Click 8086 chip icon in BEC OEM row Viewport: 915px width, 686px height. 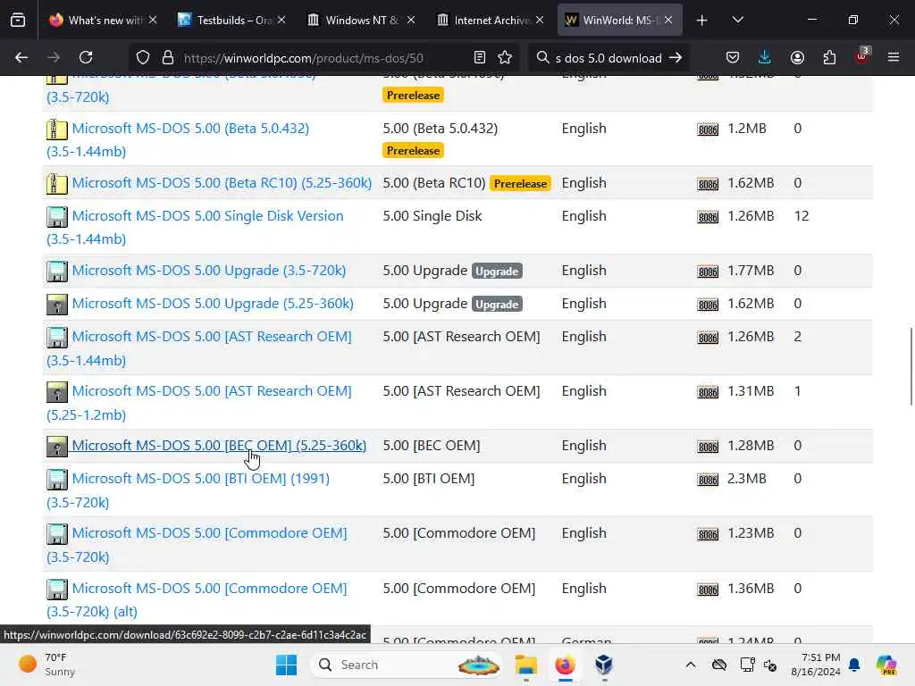pyautogui.click(x=708, y=447)
